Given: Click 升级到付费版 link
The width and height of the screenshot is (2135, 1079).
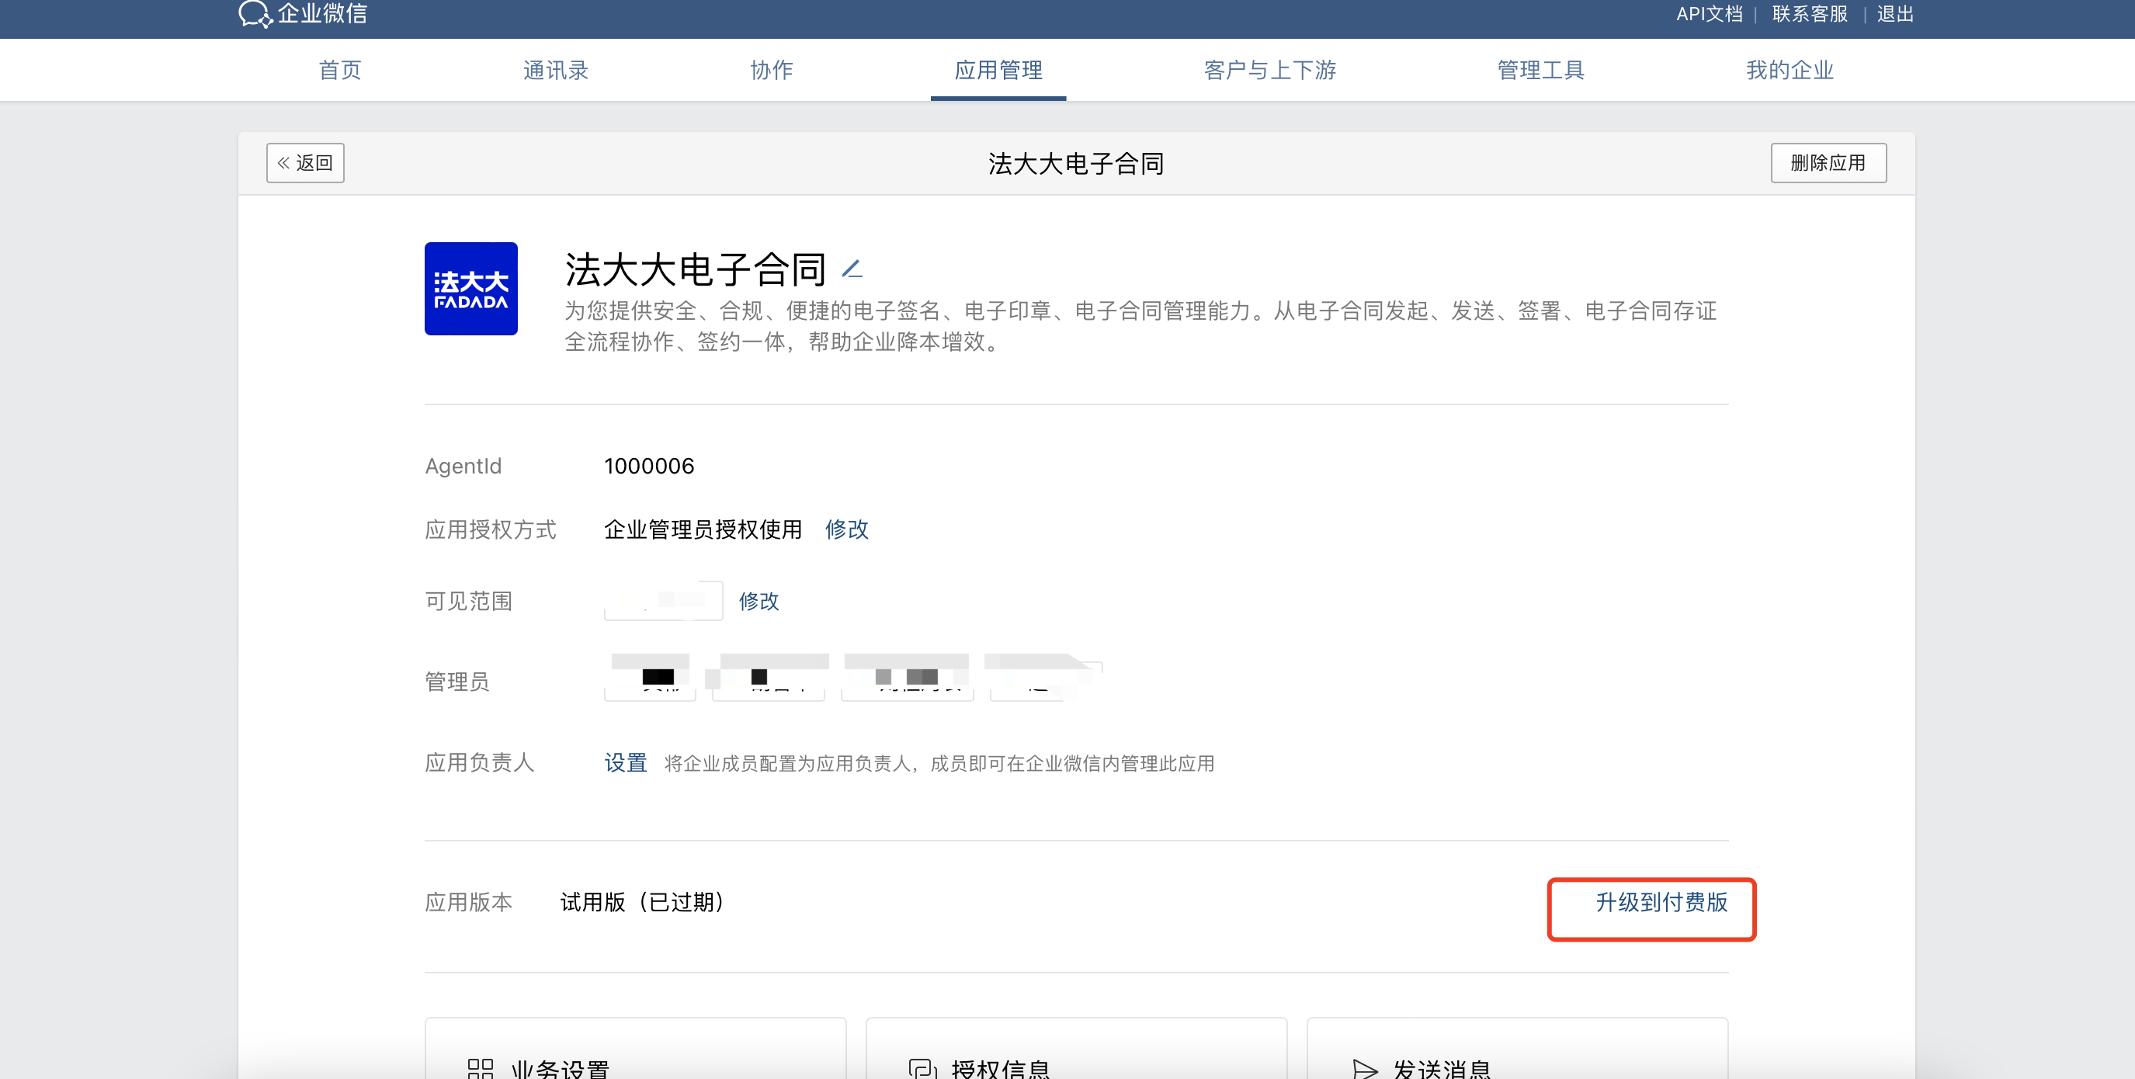Looking at the screenshot, I should (1661, 902).
